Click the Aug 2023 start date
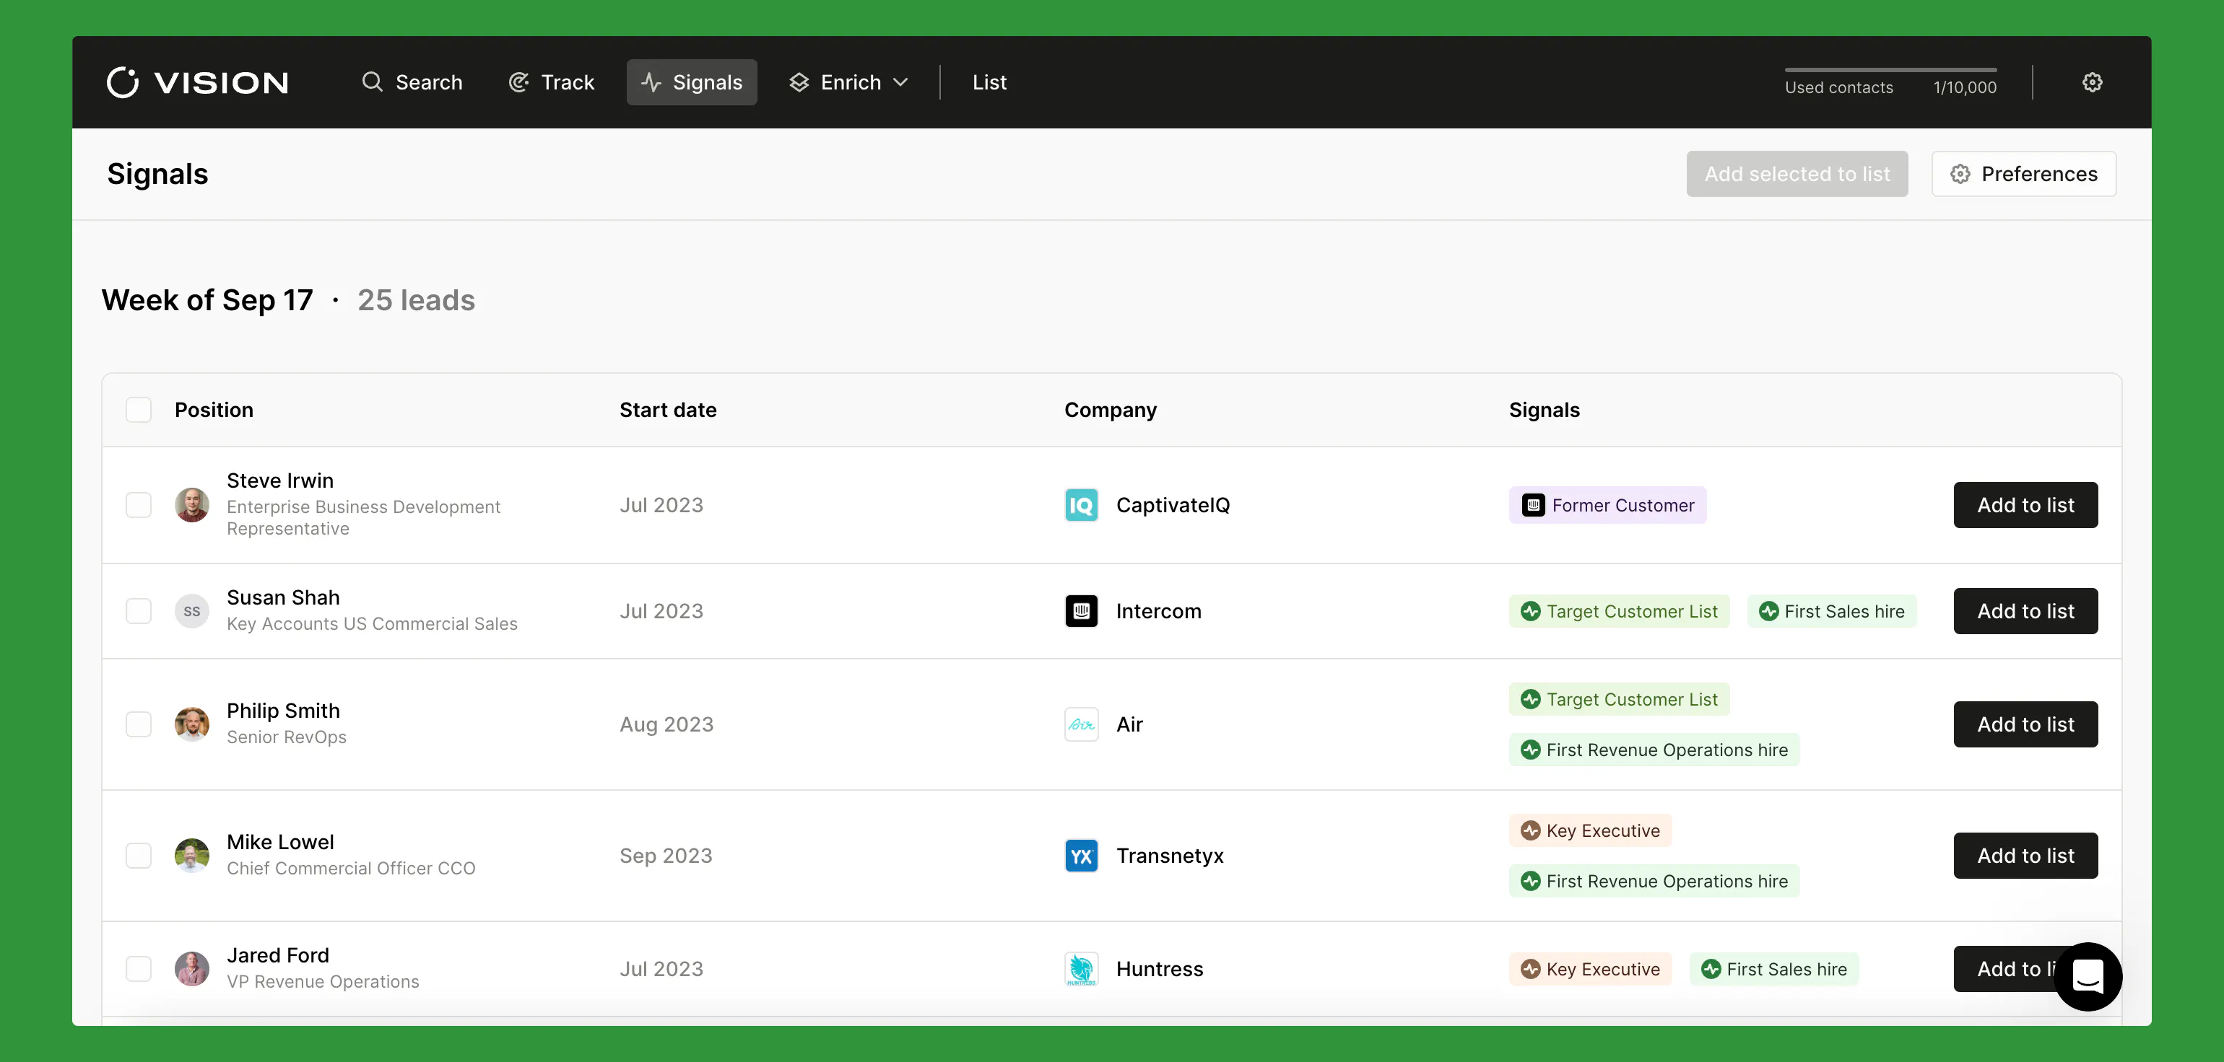Screen dimensions: 2224x1062 point(666,724)
